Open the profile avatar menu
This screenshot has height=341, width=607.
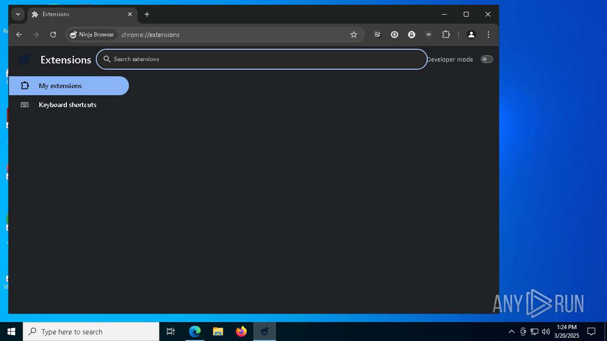471,35
